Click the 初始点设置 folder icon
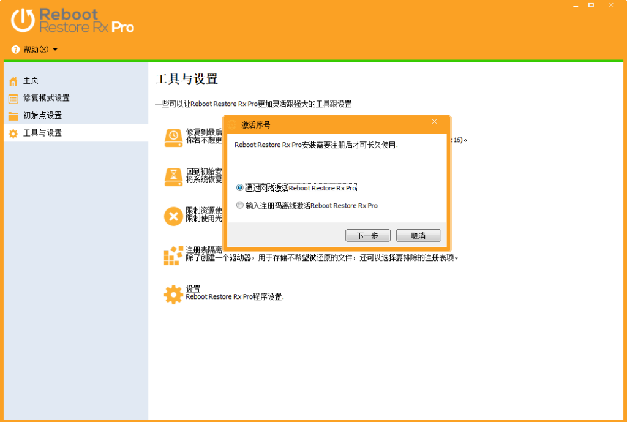 pyautogui.click(x=12, y=115)
